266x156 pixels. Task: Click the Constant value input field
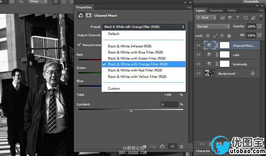[x=169, y=105]
